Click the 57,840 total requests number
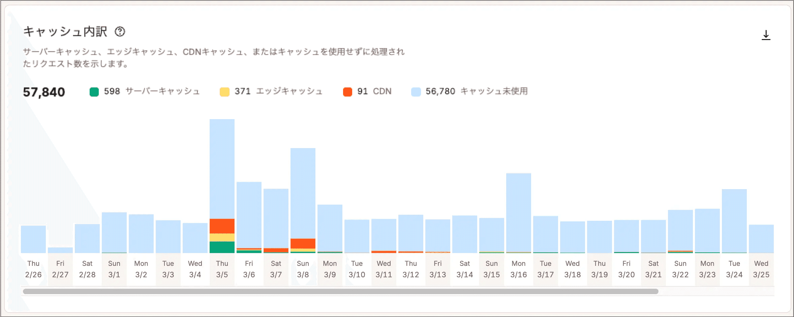 click(x=44, y=92)
